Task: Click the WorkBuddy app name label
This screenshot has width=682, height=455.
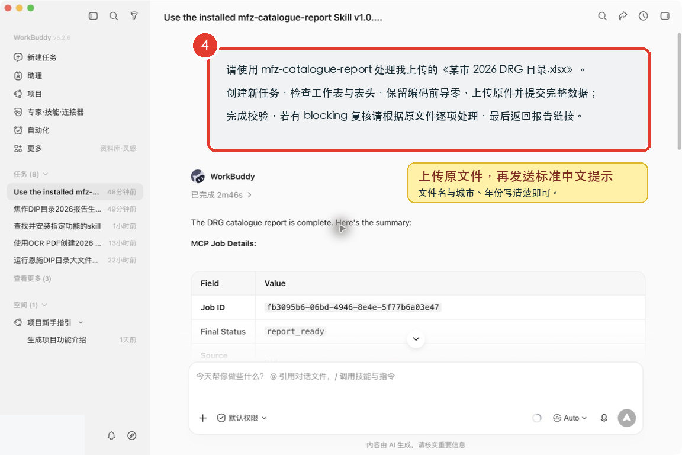Action: (x=32, y=37)
